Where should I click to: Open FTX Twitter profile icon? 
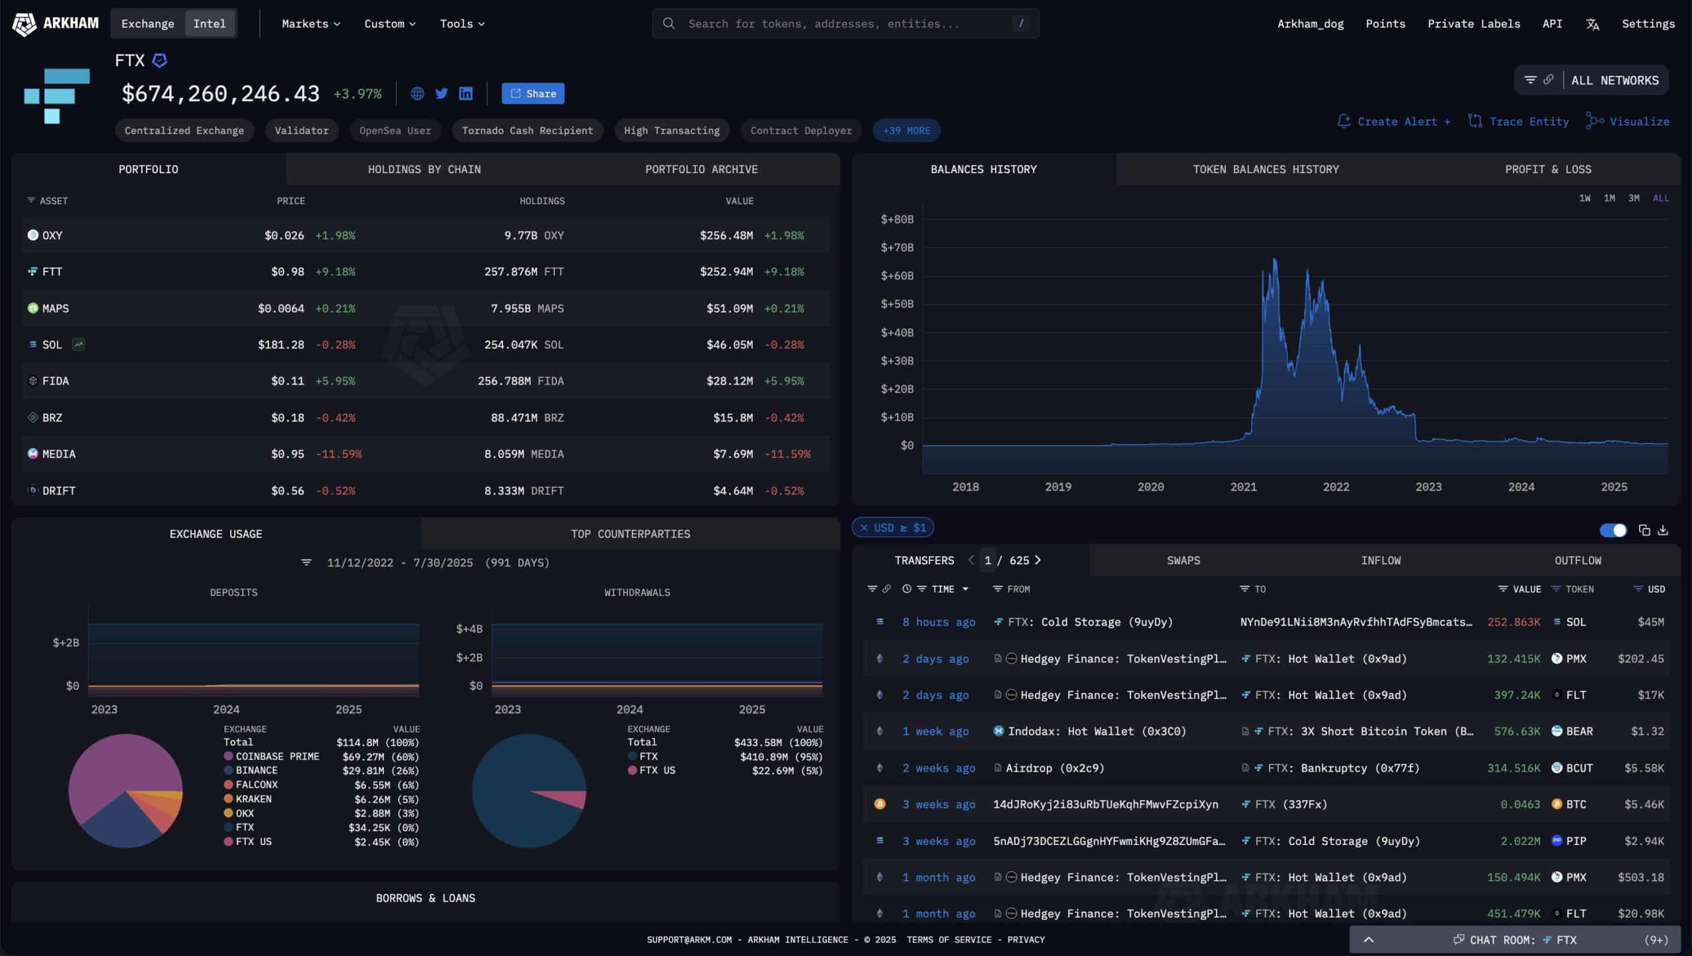tap(442, 94)
